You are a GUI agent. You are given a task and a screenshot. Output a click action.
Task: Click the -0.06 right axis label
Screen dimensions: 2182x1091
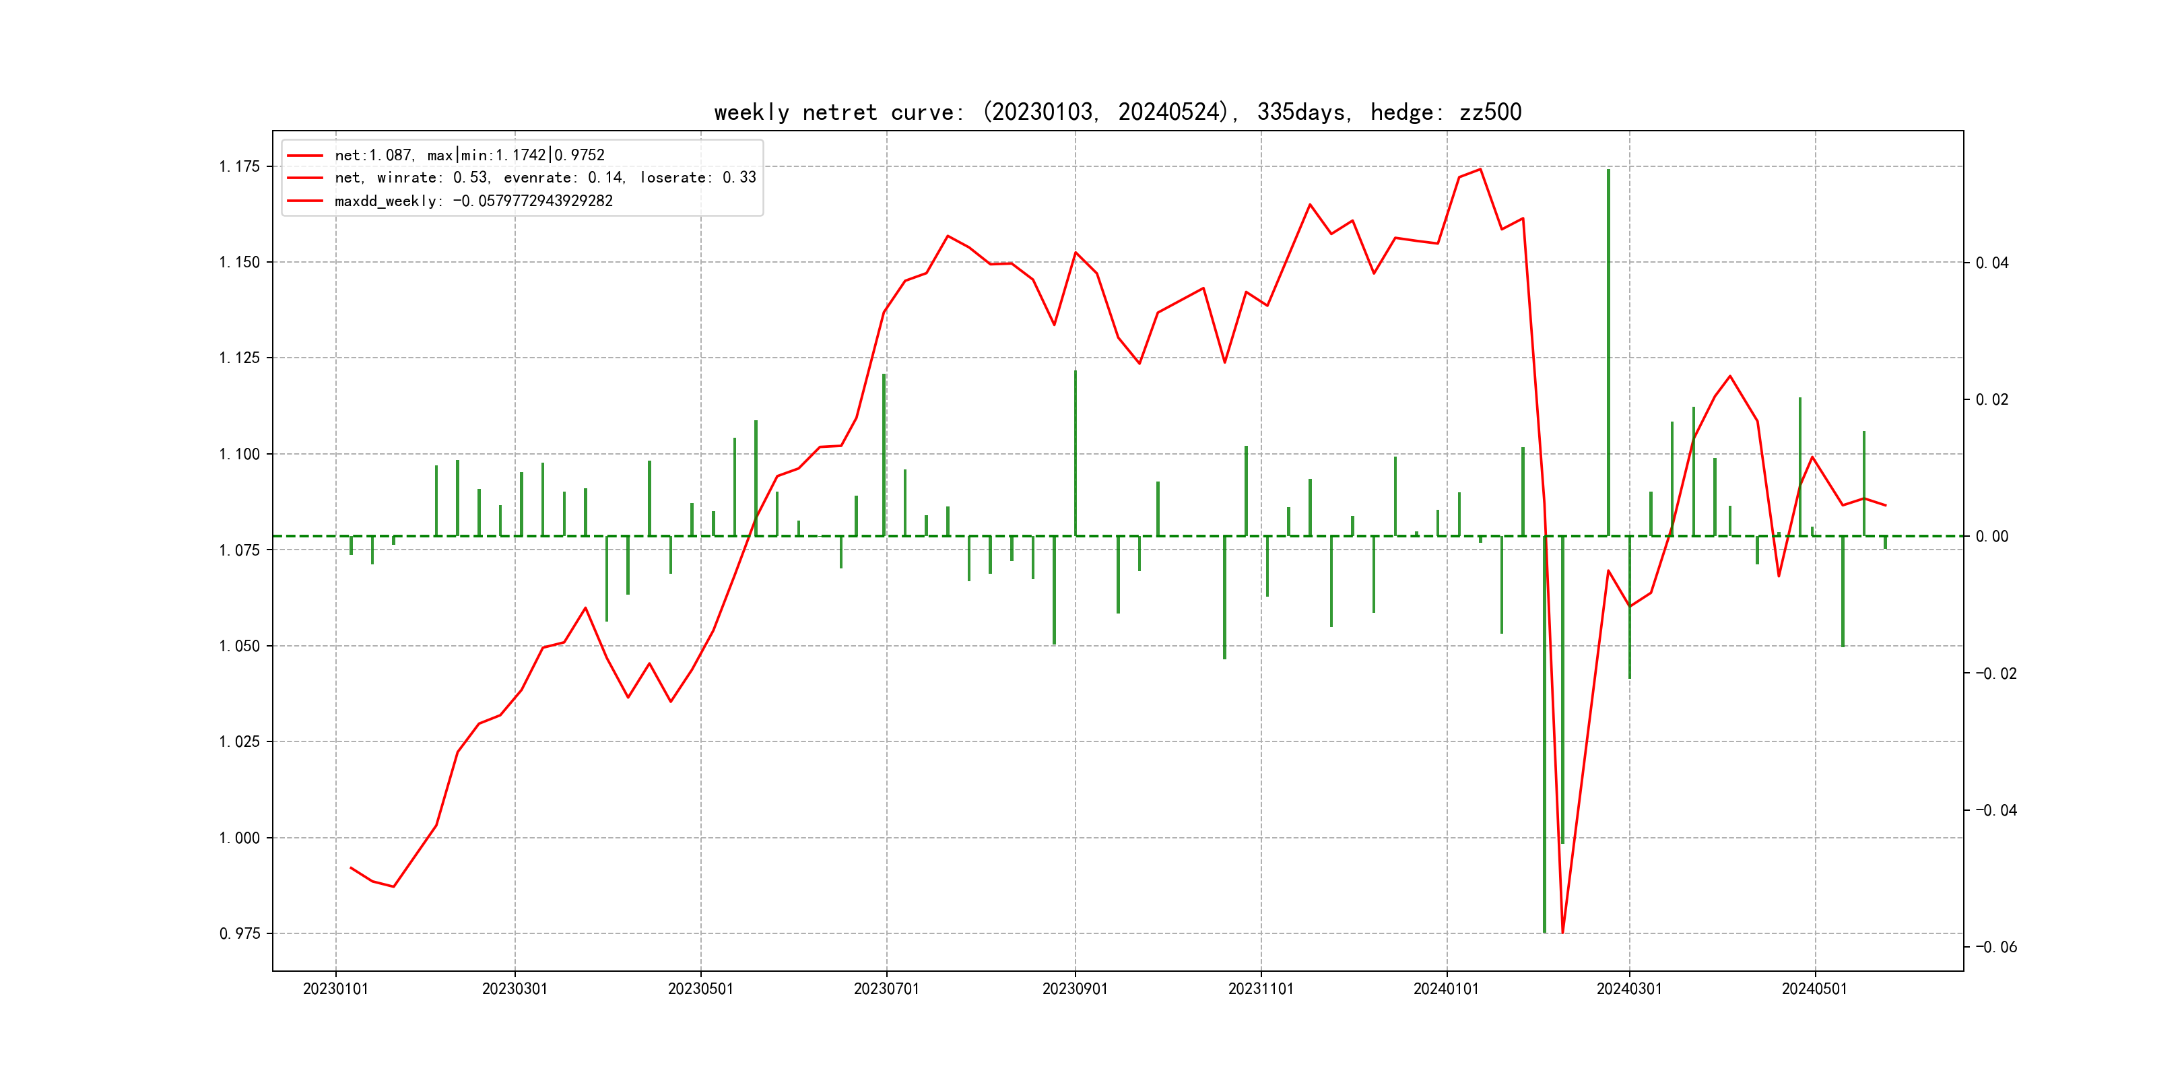[x=1995, y=947]
